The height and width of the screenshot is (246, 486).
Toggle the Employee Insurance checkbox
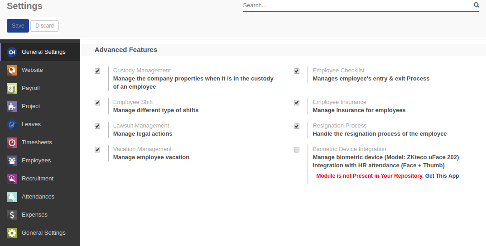point(297,103)
